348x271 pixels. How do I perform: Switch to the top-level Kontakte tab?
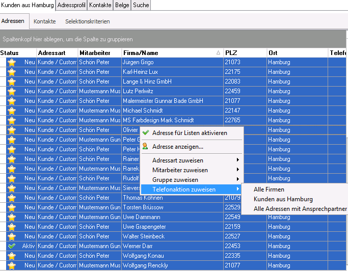(100, 5)
